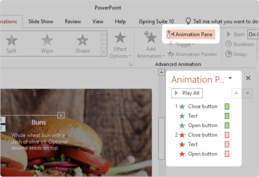Activate the Animation Painter tool
Screen dimensions: 259x177
192,54
